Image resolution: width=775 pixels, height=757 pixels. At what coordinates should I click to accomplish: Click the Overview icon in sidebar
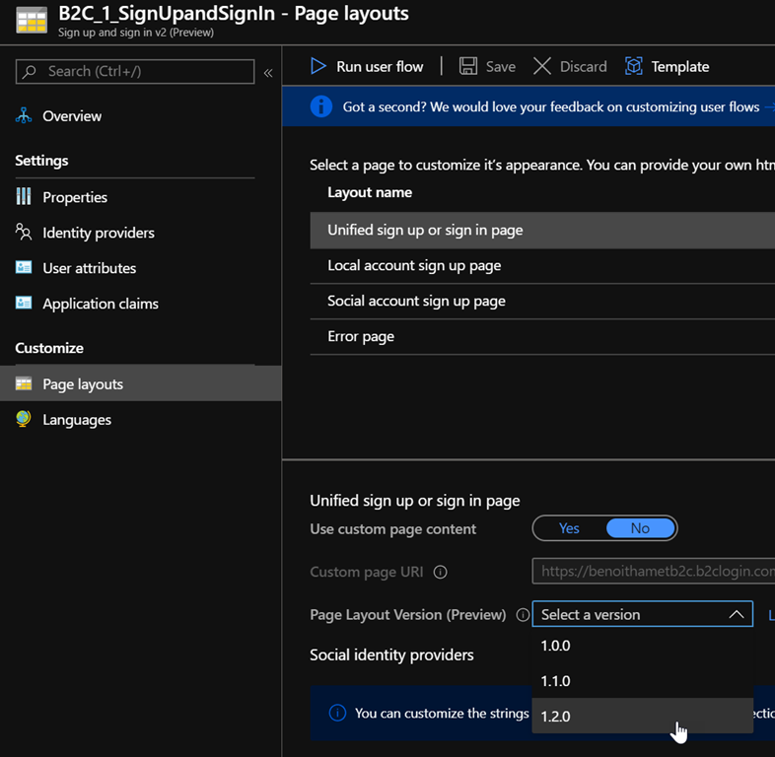pos(24,116)
